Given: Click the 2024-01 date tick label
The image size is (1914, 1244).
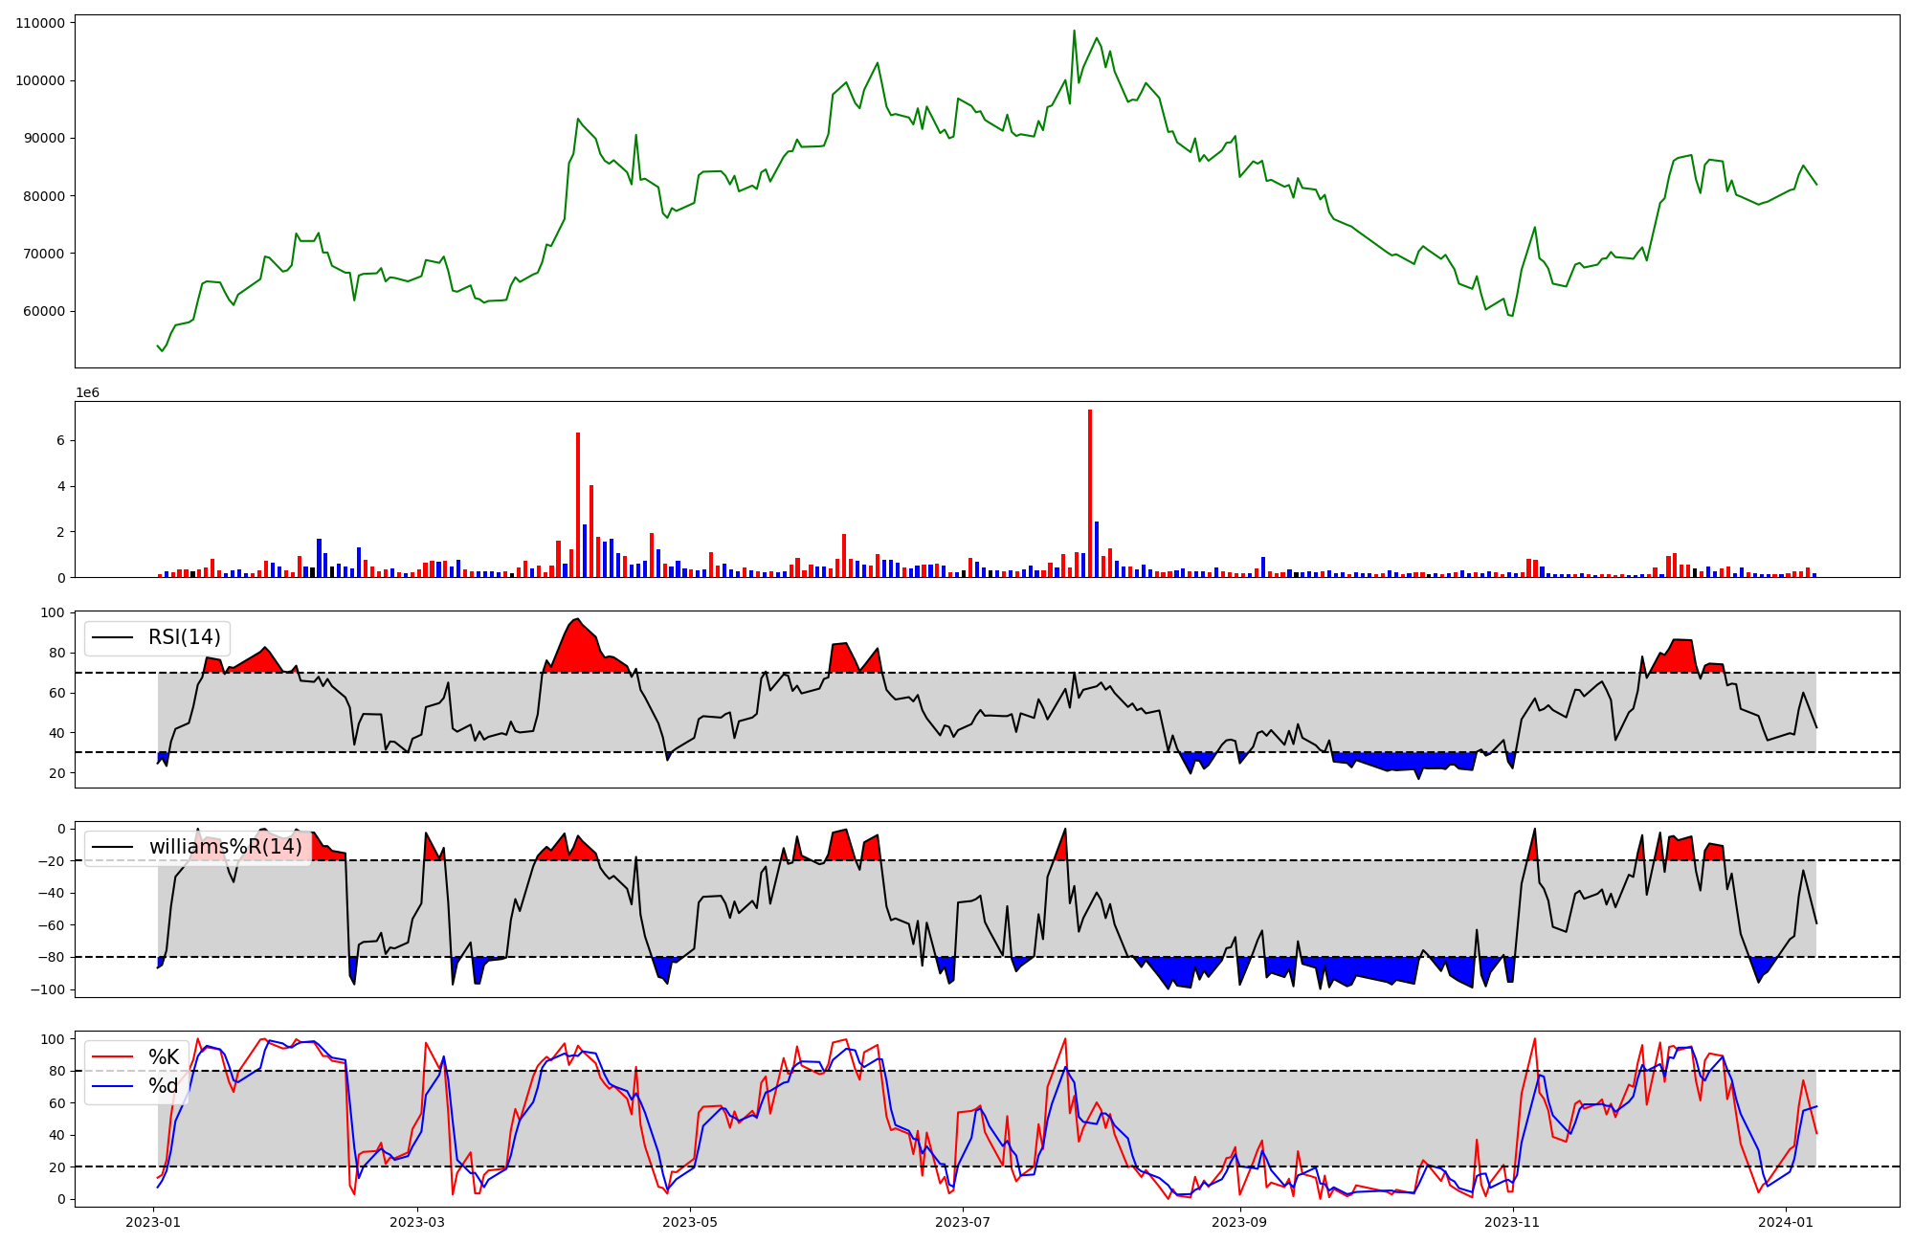Looking at the screenshot, I should pyautogui.click(x=1786, y=1222).
